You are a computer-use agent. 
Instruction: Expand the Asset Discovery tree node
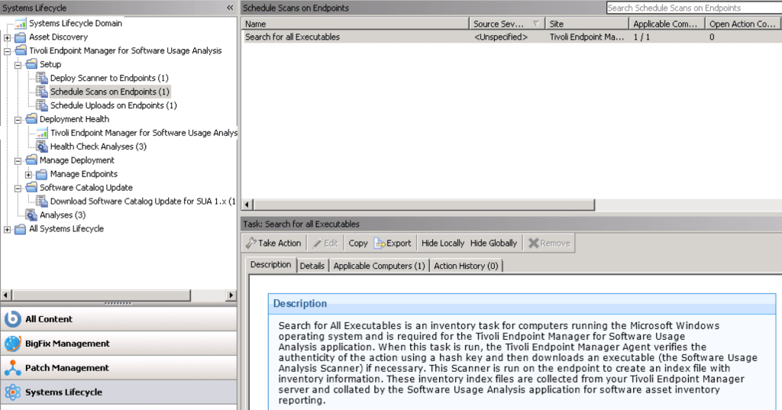(8, 37)
